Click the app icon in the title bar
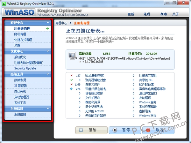 [x=4, y=4]
